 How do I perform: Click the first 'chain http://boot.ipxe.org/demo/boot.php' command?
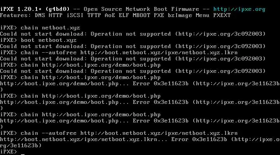91,65
